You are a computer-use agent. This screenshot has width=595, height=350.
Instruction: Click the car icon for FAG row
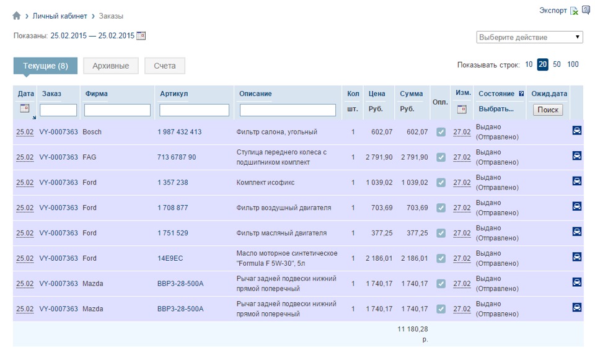coord(577,156)
